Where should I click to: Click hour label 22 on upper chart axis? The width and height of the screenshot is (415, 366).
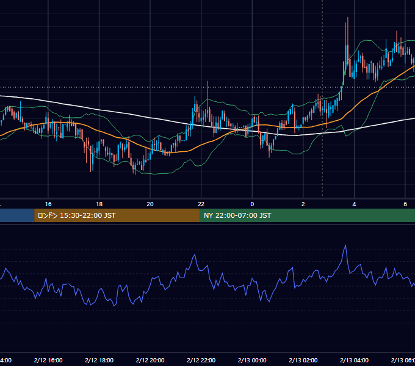pos(201,204)
